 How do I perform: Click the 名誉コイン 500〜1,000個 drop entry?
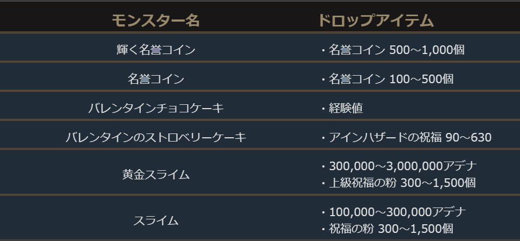click(396, 50)
